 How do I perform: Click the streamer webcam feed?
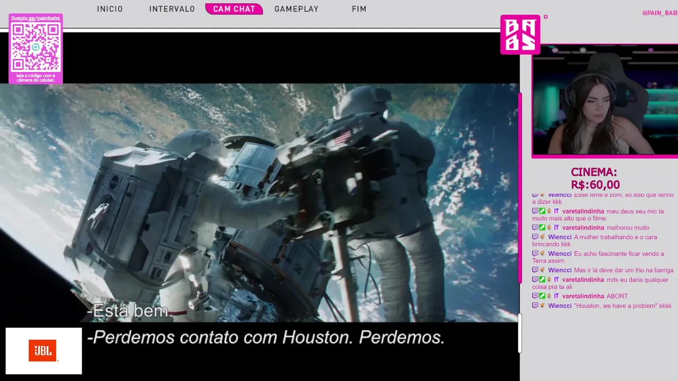coord(605,101)
